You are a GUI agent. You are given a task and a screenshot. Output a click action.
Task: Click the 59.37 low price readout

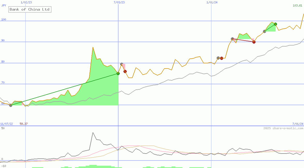pos(23,124)
